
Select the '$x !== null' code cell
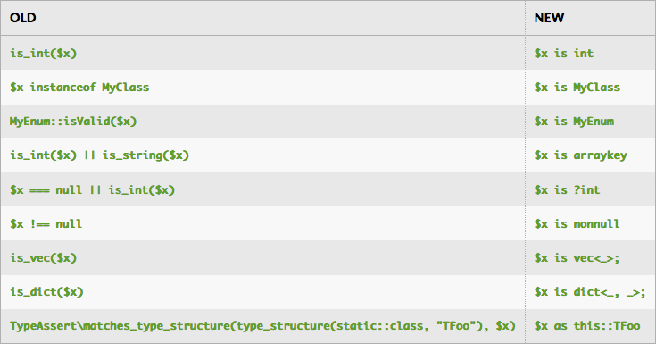click(46, 223)
